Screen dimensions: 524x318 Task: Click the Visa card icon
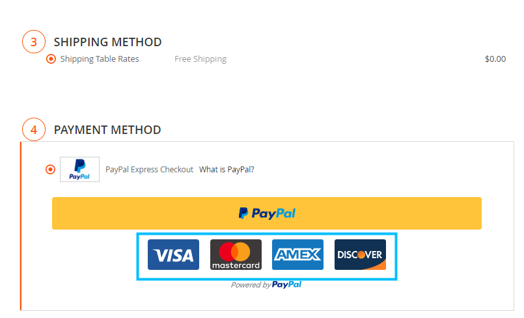pos(173,254)
